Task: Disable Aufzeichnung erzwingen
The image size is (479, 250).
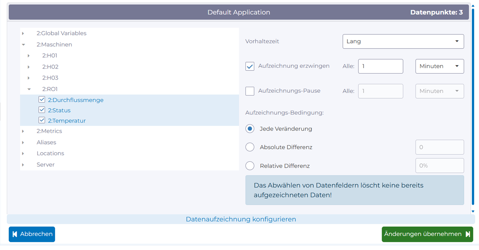Action: click(249, 66)
